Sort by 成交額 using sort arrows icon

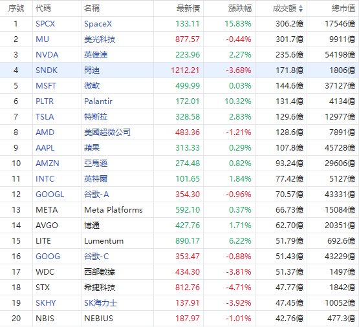[x=301, y=8]
